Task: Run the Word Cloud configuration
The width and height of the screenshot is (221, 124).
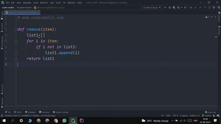Action: 165,8
